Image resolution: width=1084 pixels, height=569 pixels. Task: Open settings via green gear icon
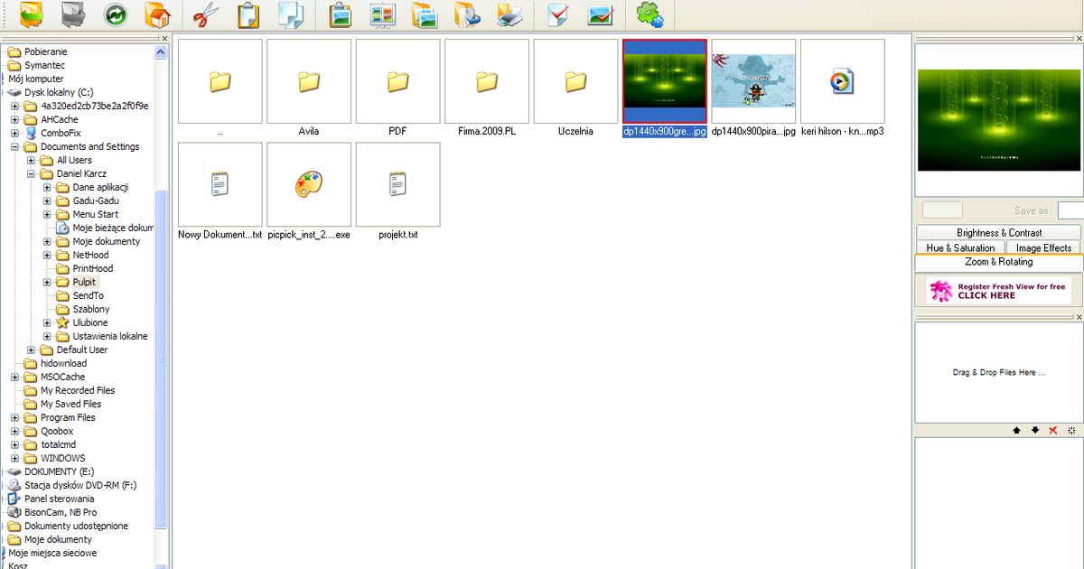click(650, 14)
